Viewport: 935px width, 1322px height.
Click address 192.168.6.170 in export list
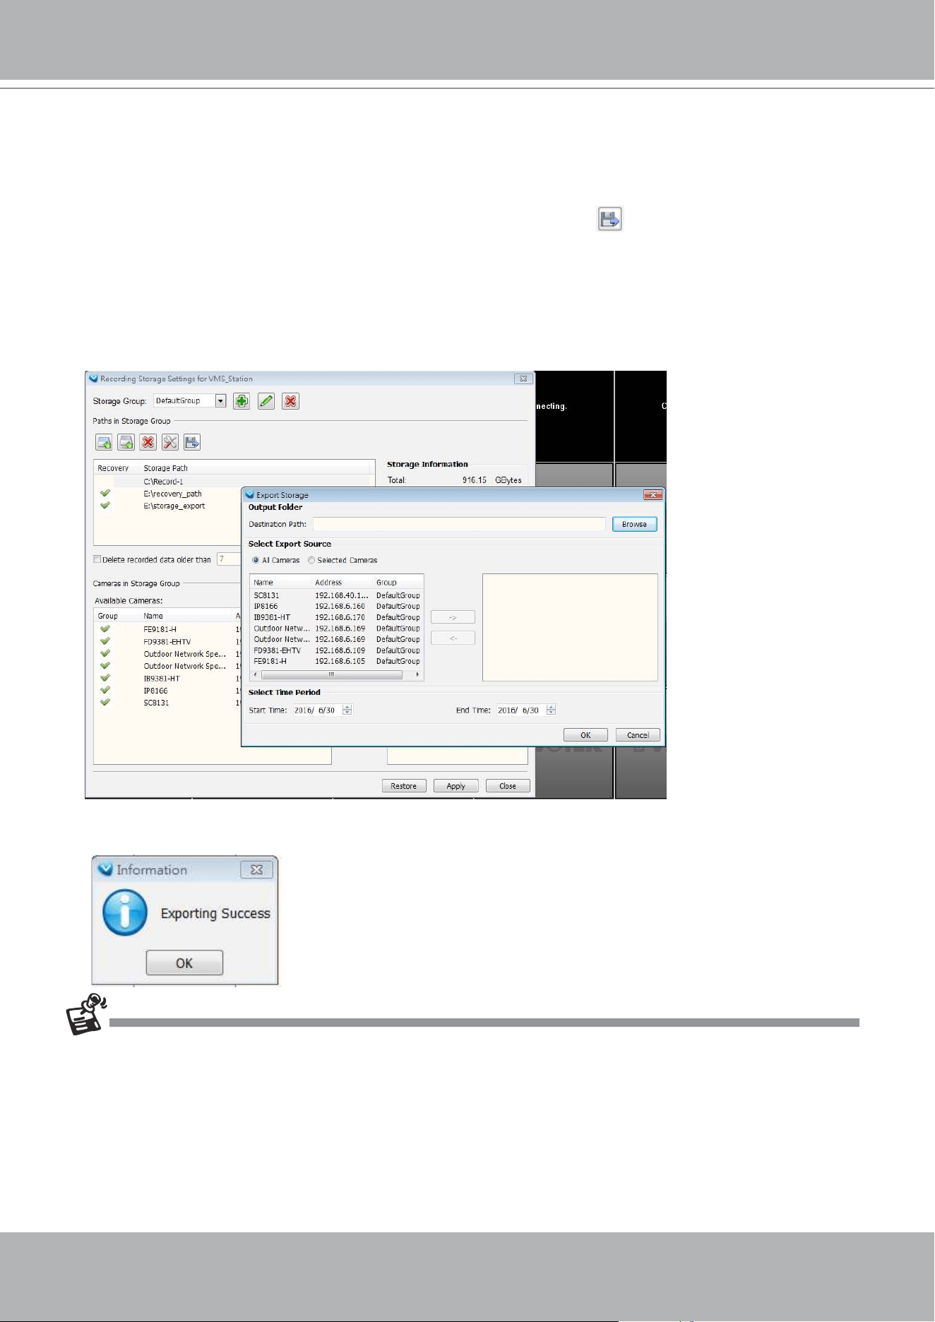(340, 617)
